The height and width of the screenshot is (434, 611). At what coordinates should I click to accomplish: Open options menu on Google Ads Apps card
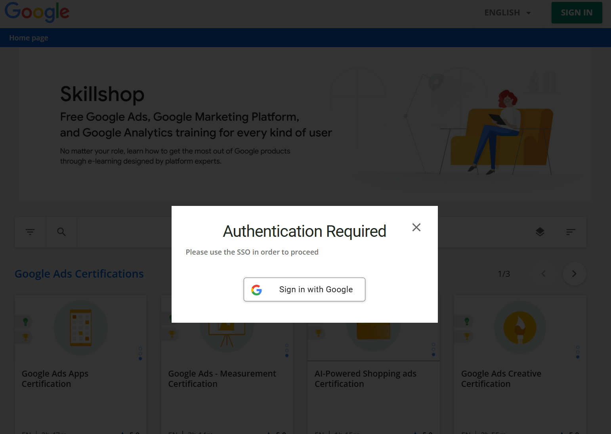[x=140, y=354]
